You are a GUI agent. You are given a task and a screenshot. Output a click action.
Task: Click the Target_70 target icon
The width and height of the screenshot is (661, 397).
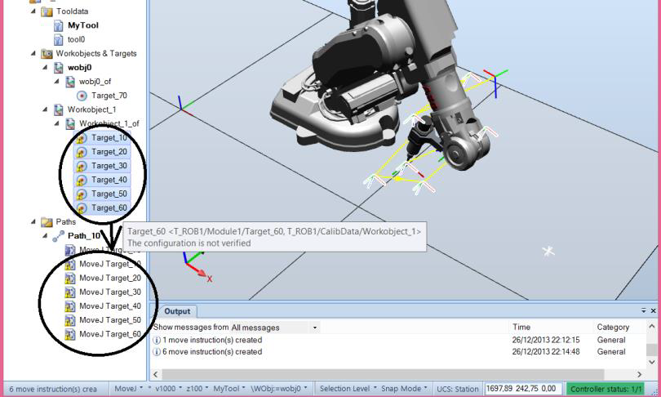click(x=82, y=96)
